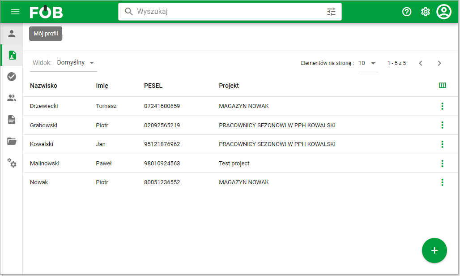This screenshot has width=460, height=276.
Task: Click the magnifier search icon
Action: click(x=128, y=12)
